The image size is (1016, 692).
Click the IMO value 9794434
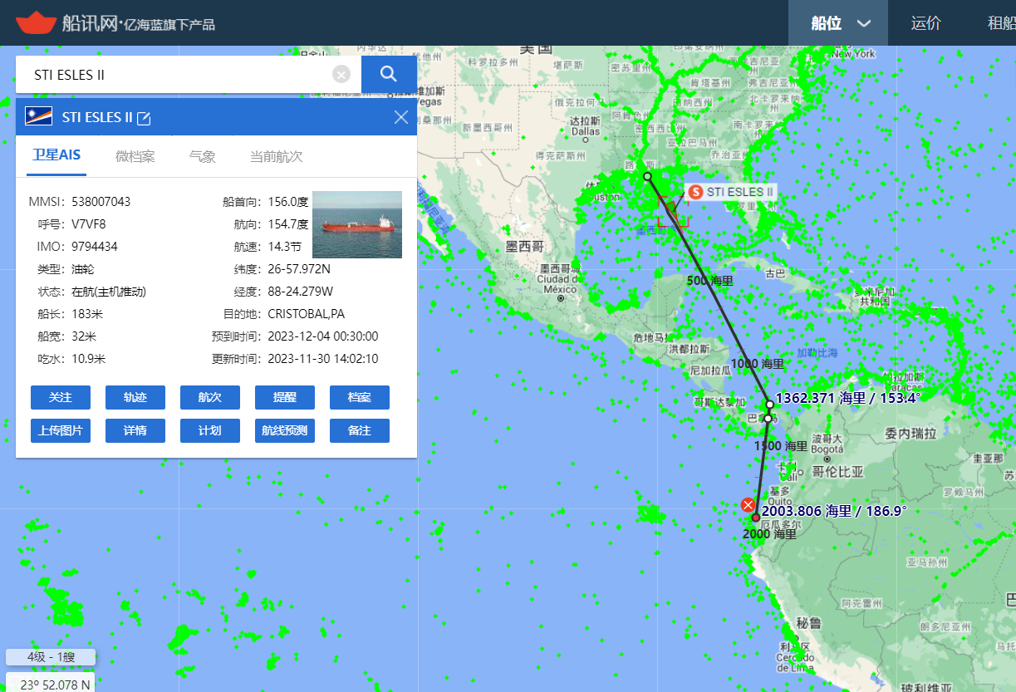click(x=95, y=247)
